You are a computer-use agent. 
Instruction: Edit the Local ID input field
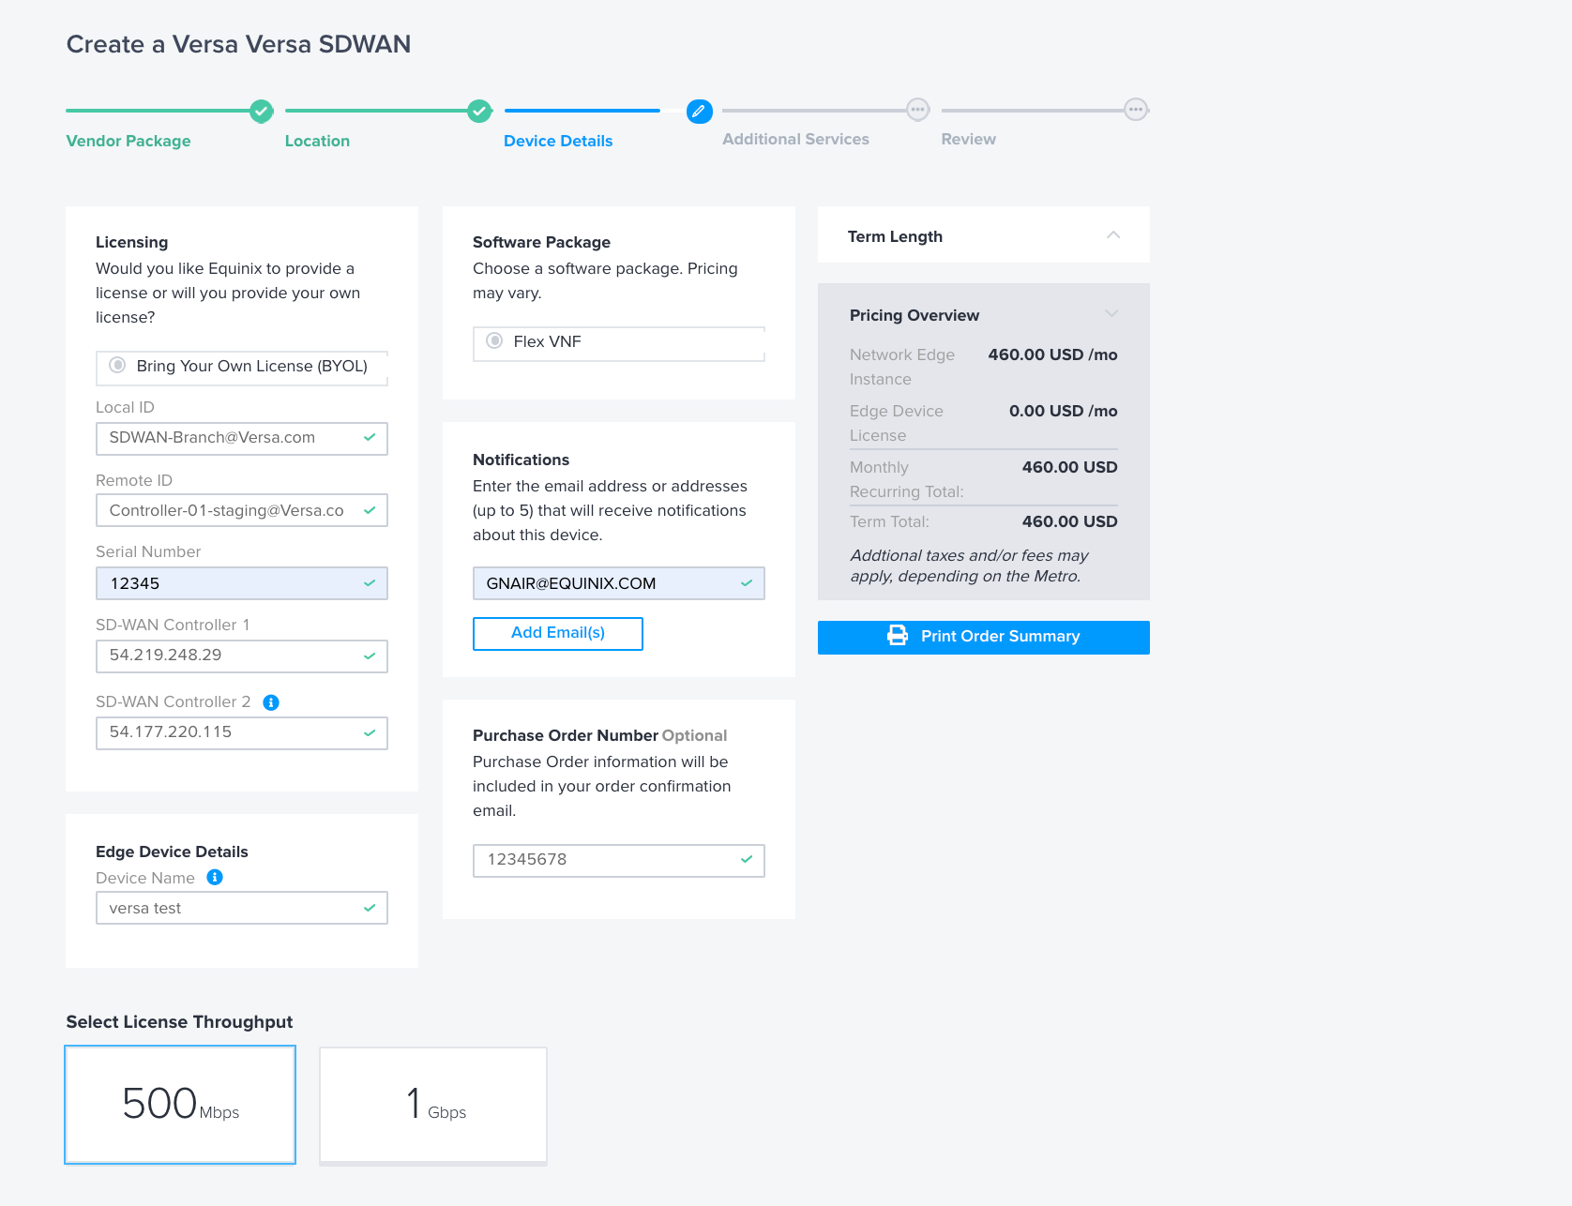click(x=242, y=438)
